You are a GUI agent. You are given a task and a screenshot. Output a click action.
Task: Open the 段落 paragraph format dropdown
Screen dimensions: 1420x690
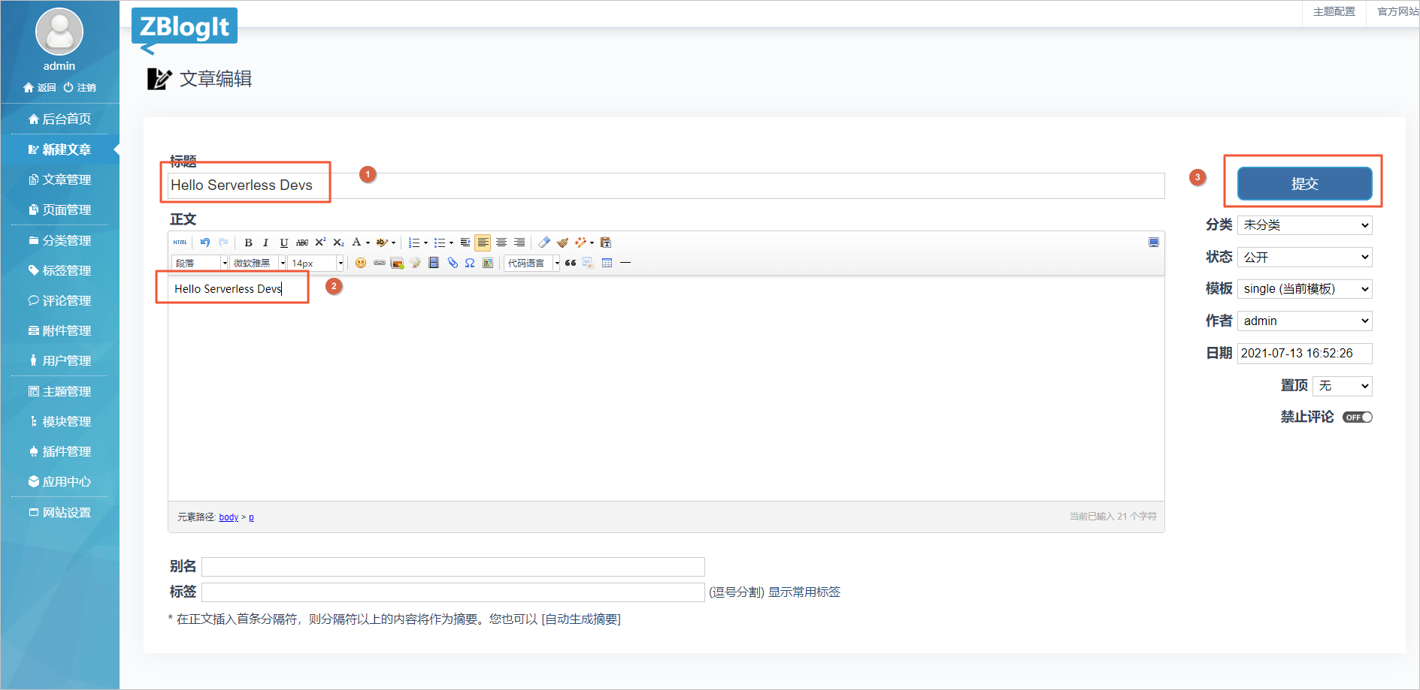tap(200, 263)
